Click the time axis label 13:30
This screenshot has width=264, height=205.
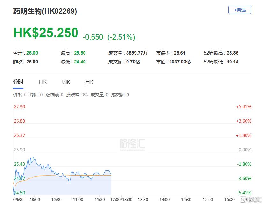click(143, 200)
